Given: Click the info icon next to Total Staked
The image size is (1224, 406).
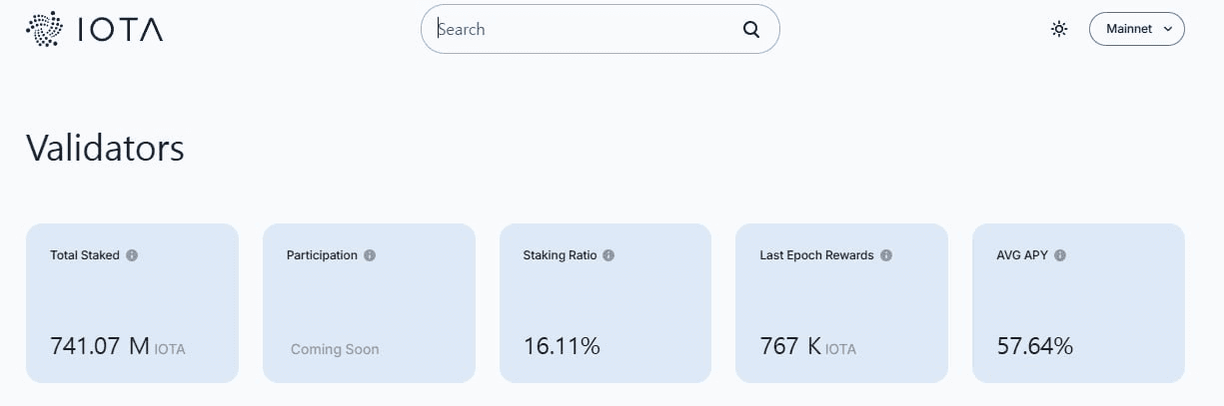Looking at the screenshot, I should pos(132,255).
